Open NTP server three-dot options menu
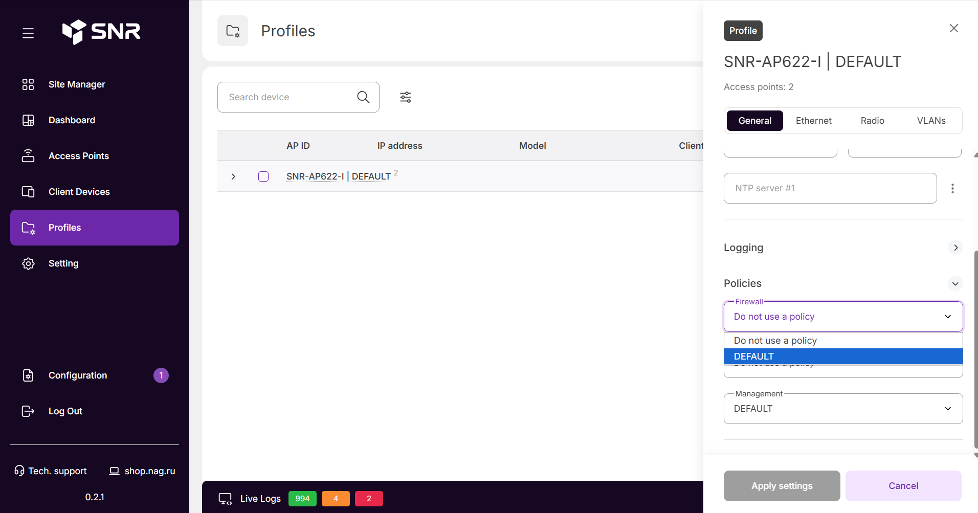The image size is (978, 513). pyautogui.click(x=952, y=188)
